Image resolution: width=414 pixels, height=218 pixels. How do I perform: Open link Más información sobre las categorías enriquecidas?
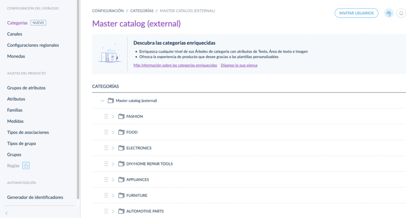tap(175, 65)
